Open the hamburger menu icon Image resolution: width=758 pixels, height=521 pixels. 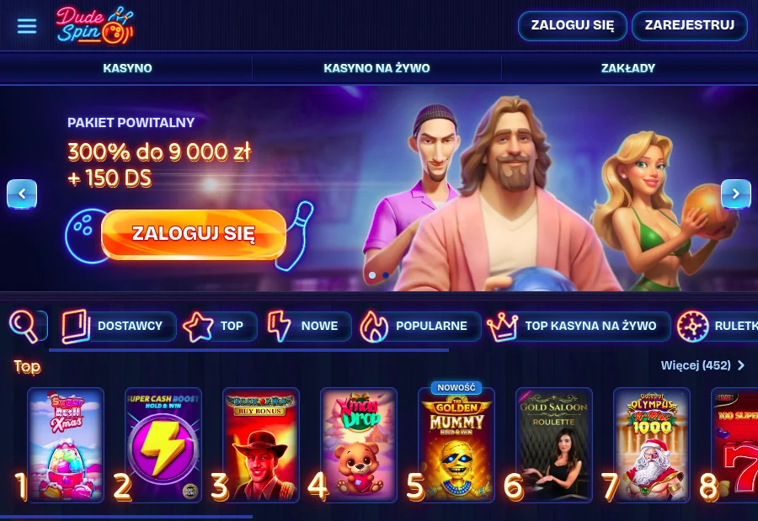[x=27, y=26]
